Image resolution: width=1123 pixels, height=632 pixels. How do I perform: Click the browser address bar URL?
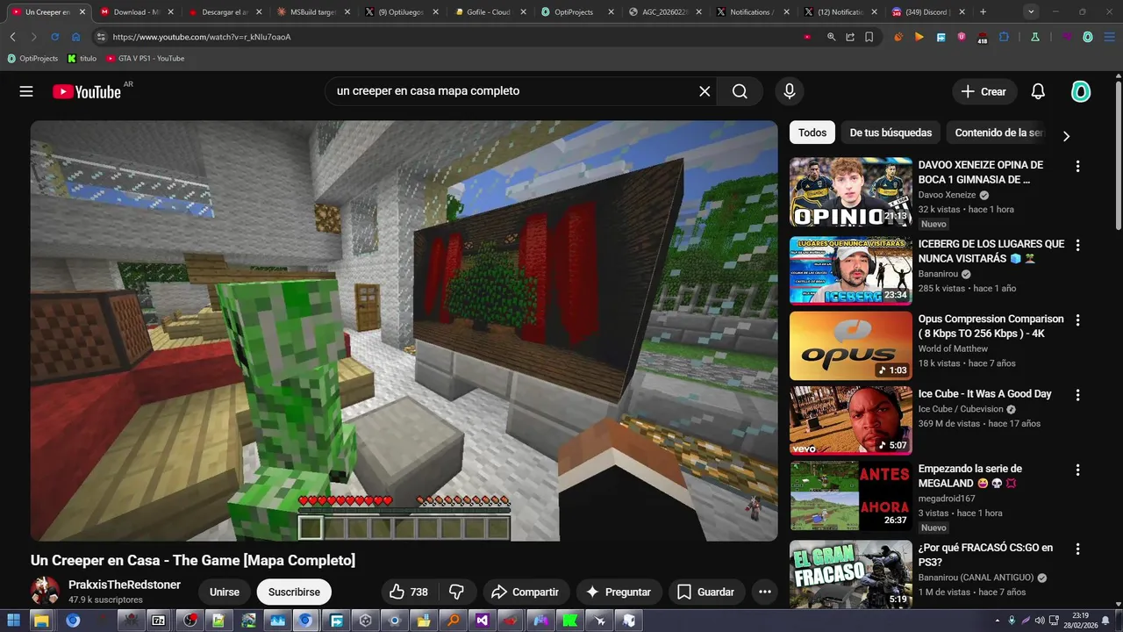tap(202, 37)
